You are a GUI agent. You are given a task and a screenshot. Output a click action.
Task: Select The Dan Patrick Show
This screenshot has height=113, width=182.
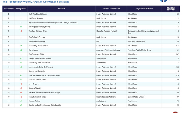coord(37,80)
